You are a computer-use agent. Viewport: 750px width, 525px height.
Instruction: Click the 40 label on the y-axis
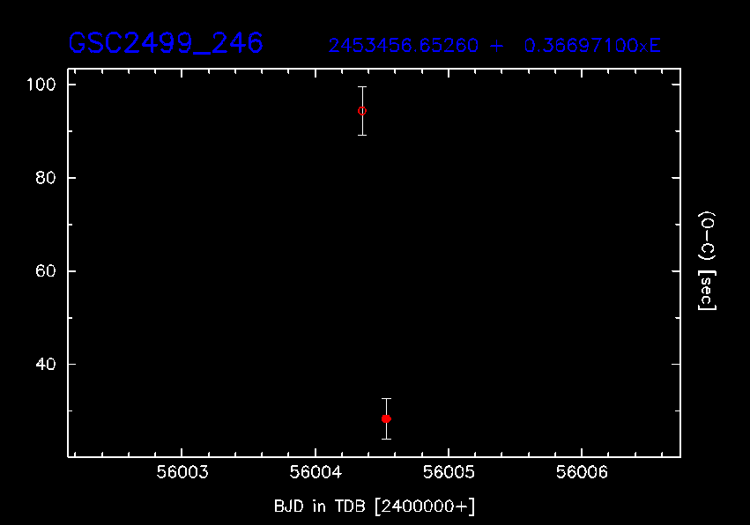(46, 365)
